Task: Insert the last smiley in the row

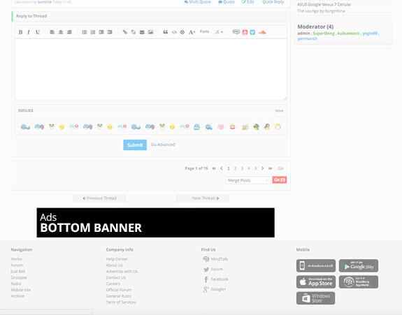Action: [278, 126]
